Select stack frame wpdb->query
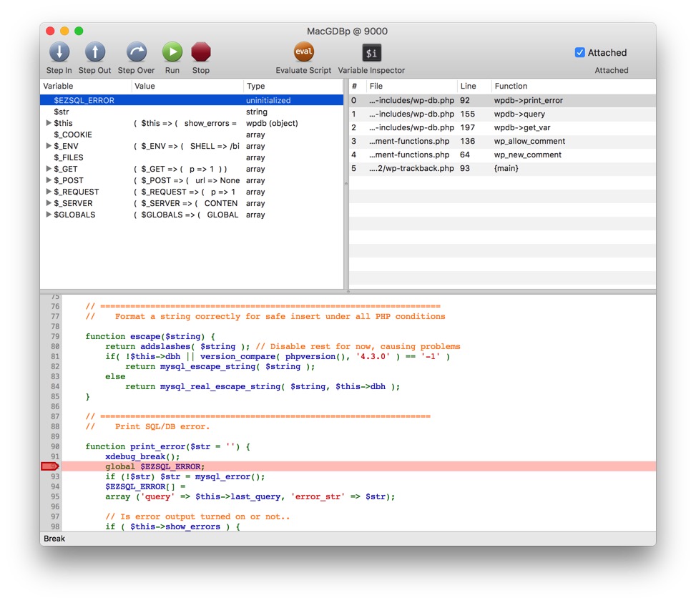 click(502, 114)
